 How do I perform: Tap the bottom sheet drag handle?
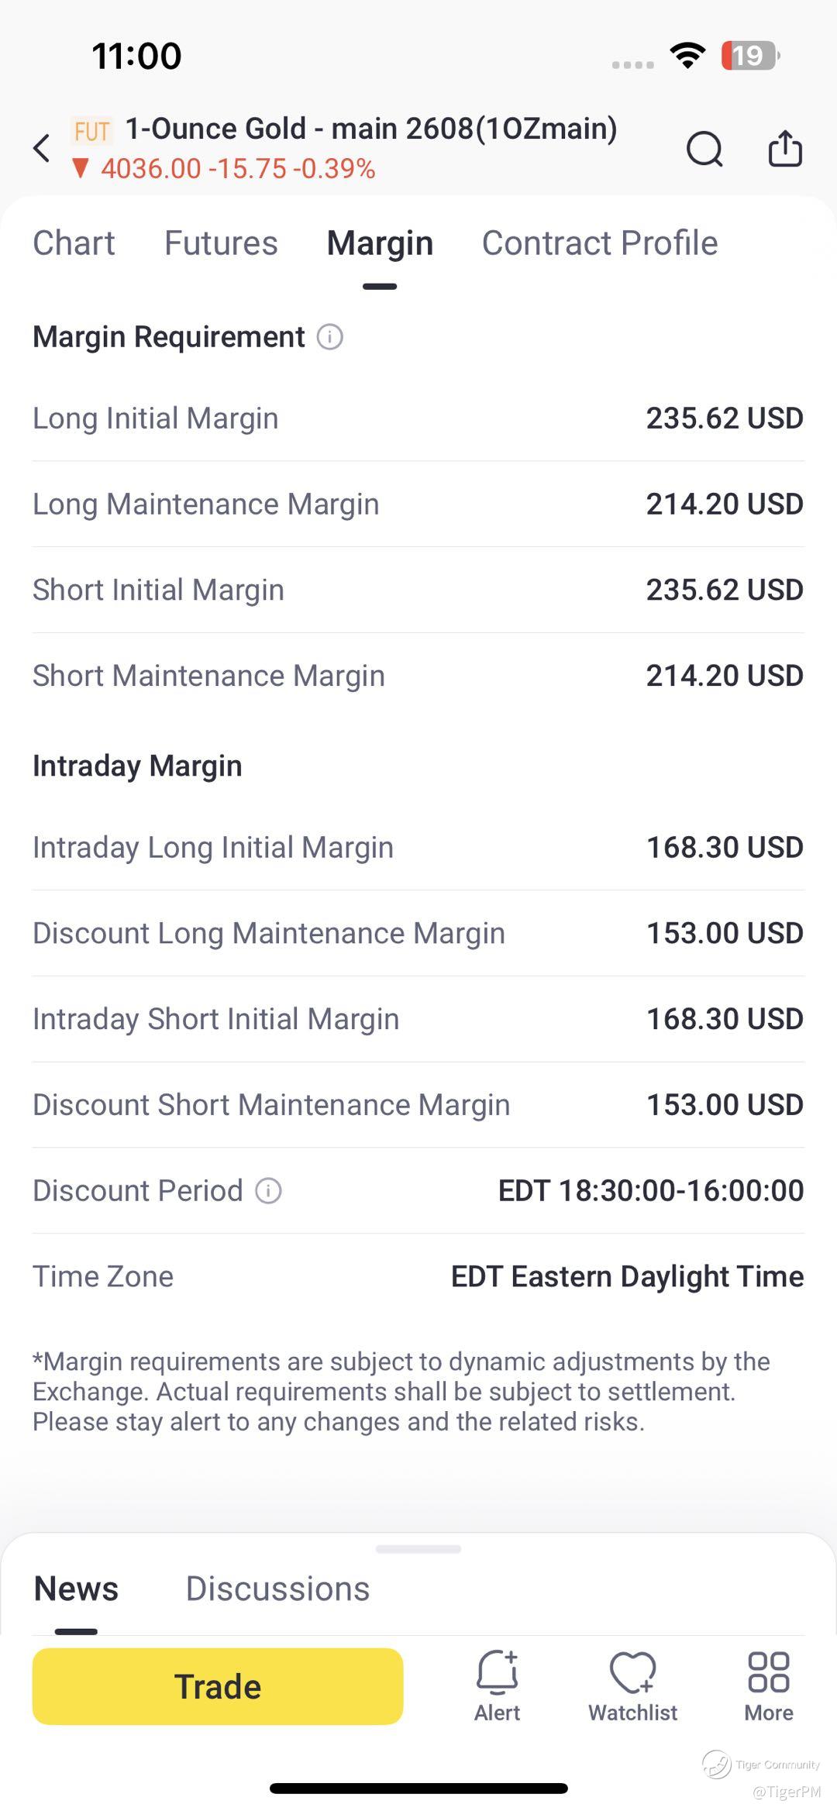click(x=418, y=1549)
